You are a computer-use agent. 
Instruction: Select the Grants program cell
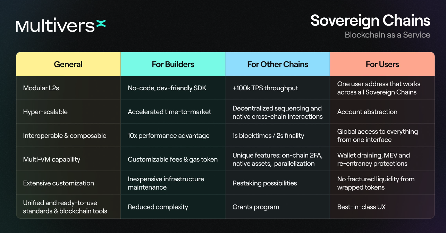pos(256,207)
